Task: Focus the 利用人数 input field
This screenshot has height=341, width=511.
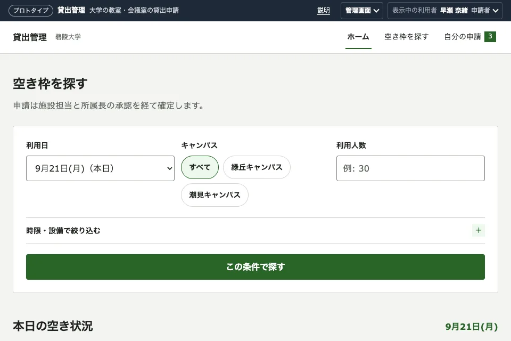Action: (x=410, y=168)
